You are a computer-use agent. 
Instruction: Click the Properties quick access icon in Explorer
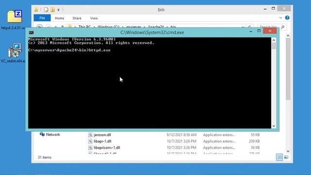click(x=46, y=10)
